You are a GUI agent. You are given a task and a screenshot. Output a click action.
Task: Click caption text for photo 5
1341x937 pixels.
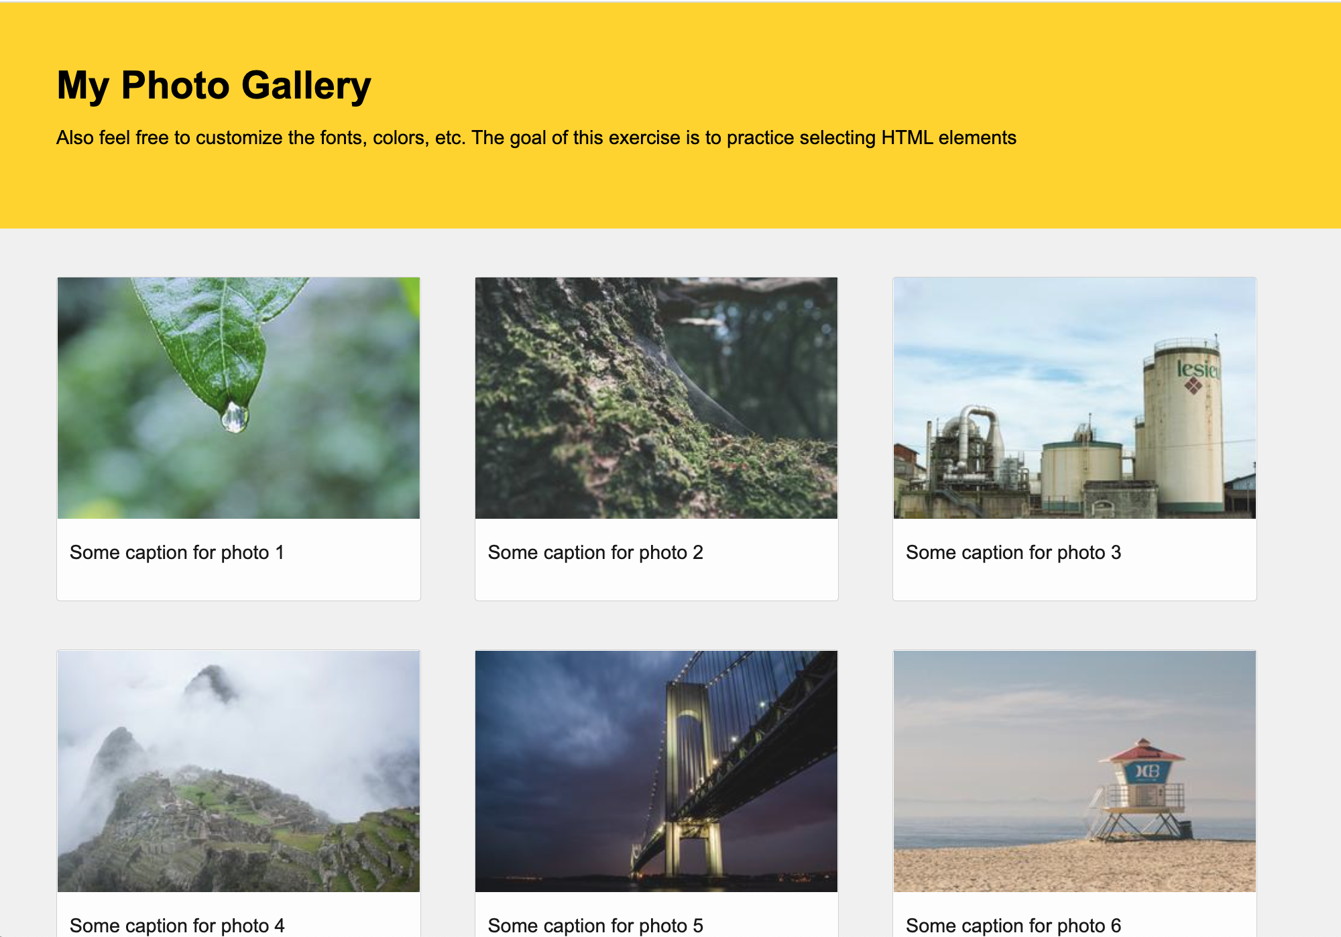[x=595, y=925]
